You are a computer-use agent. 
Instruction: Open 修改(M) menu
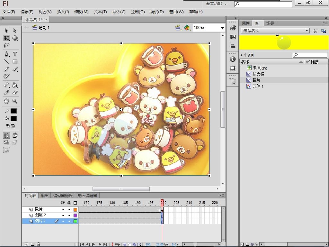pyautogui.click(x=81, y=12)
